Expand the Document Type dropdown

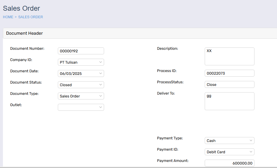click(x=81, y=96)
